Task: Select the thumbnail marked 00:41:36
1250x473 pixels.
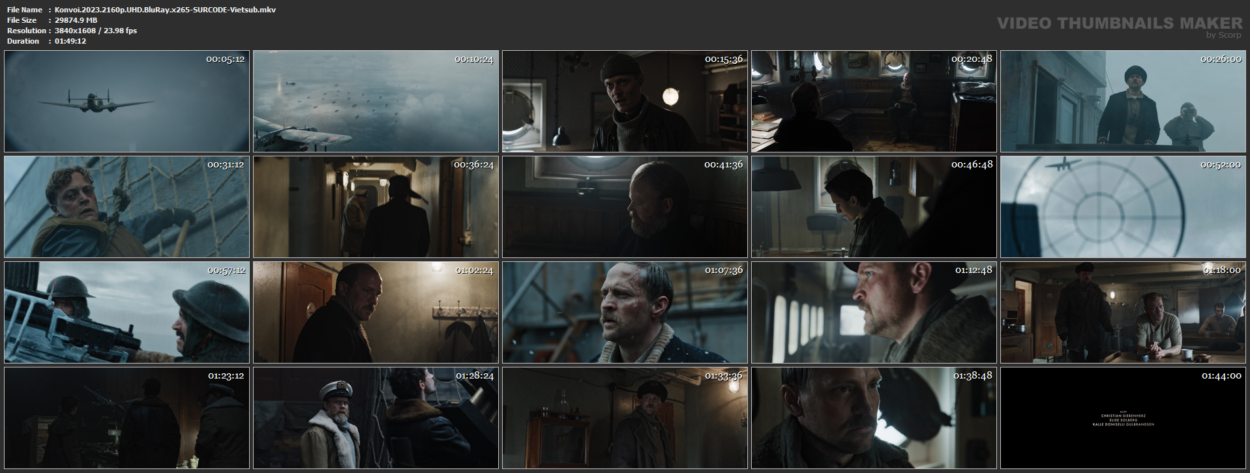Action: (x=625, y=207)
